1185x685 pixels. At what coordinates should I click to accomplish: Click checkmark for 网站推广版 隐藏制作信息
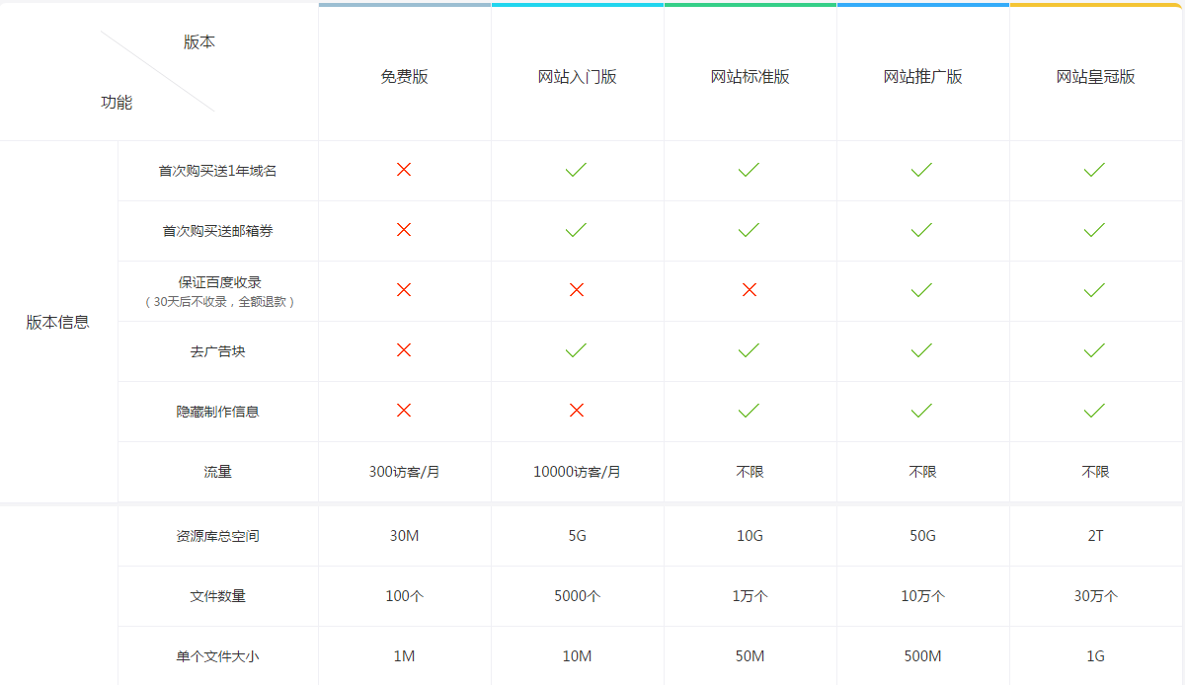pyautogui.click(x=922, y=411)
